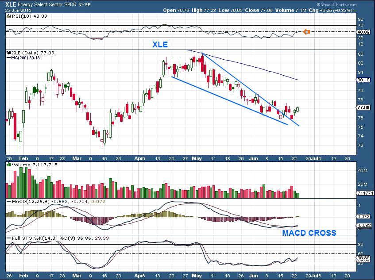
Task: Select the High 77.23 value
Action: (x=204, y=10)
